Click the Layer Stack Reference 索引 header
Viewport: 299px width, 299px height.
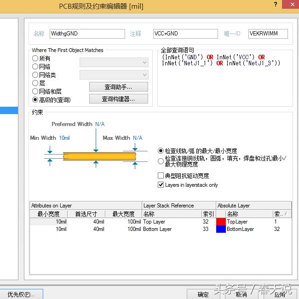click(208, 214)
